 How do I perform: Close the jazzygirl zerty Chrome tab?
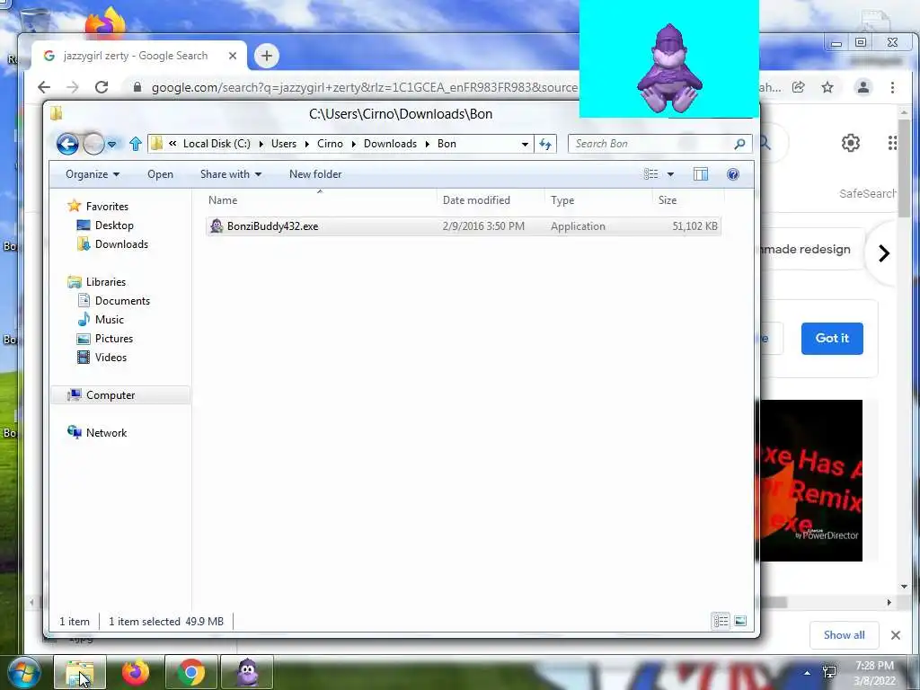pyautogui.click(x=233, y=56)
